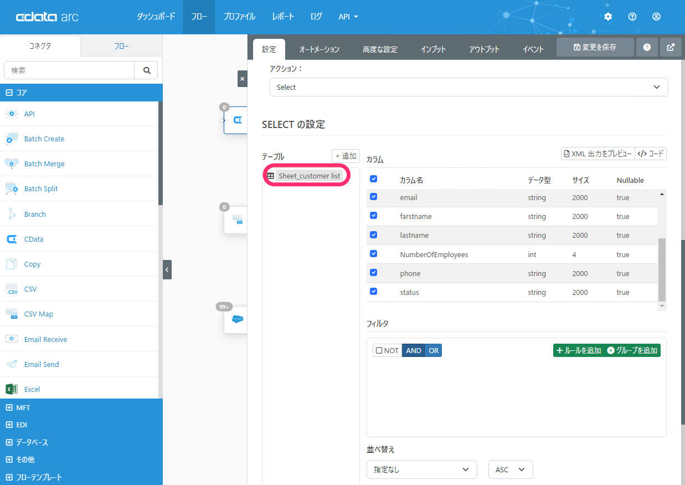Select the Batch Create connector icon

tap(12, 139)
